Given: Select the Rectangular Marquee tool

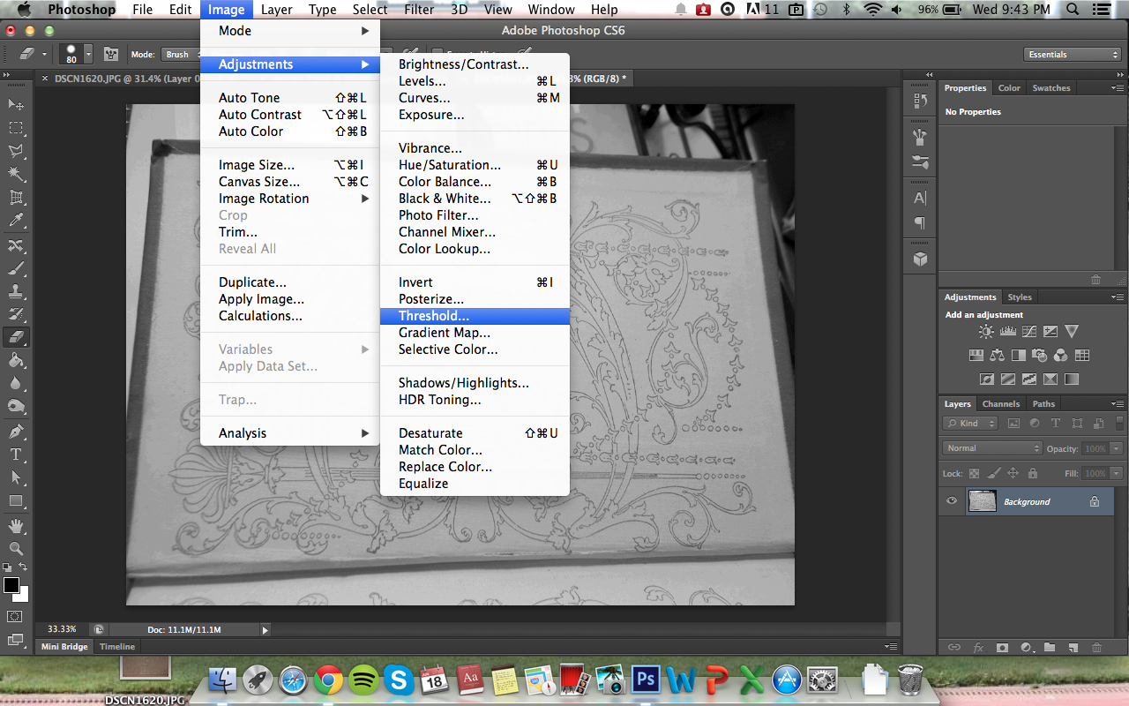Looking at the screenshot, I should click(x=16, y=128).
